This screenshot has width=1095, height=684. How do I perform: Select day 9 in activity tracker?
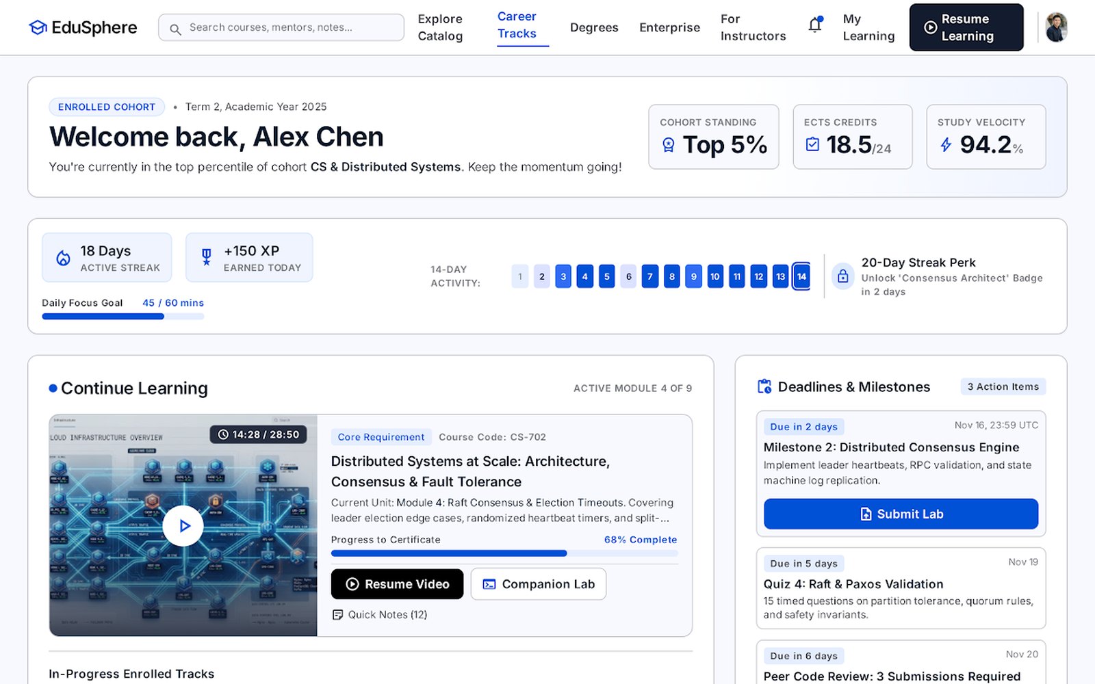693,276
